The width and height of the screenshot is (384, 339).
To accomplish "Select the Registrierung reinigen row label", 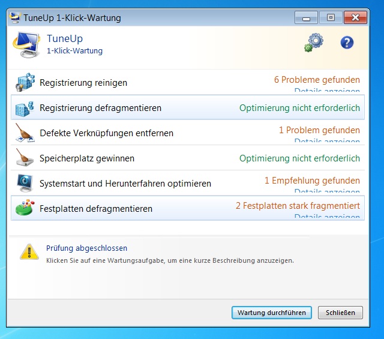I will [x=83, y=83].
